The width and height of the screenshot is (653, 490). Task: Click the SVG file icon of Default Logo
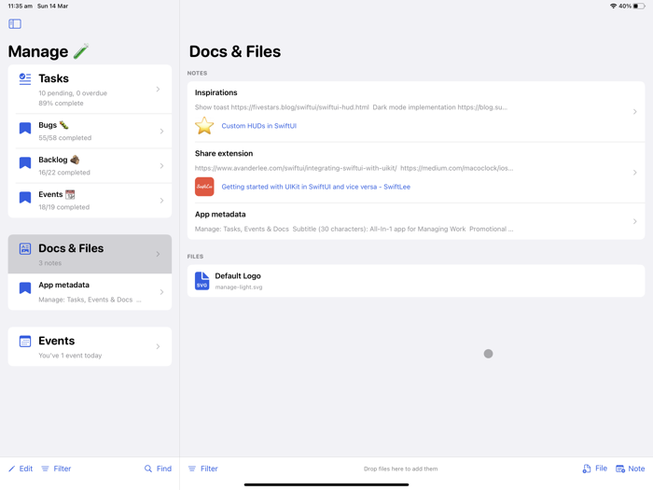pos(202,281)
